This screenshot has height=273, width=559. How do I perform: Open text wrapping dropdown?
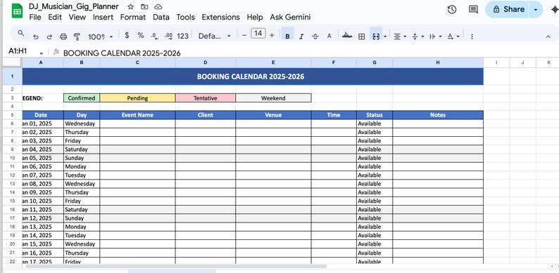coord(436,36)
